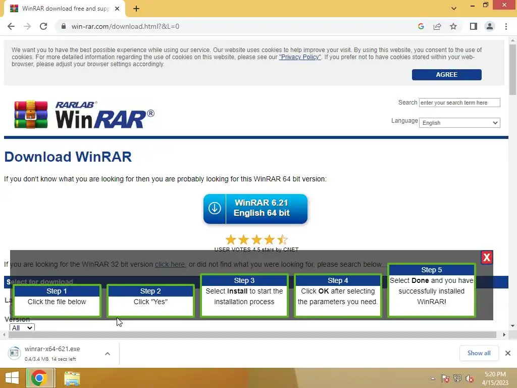Click the Step 2 'Click "Yes"' box
This screenshot has height=388, width=517.
(150, 301)
